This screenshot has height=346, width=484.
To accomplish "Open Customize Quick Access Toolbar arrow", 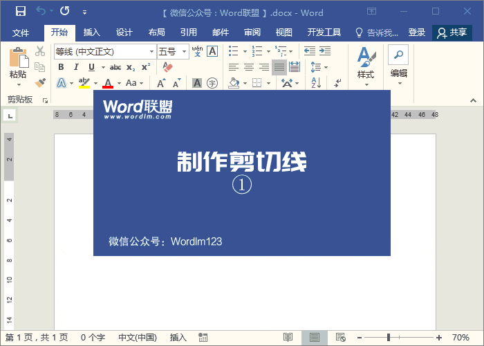I will tap(84, 12).
